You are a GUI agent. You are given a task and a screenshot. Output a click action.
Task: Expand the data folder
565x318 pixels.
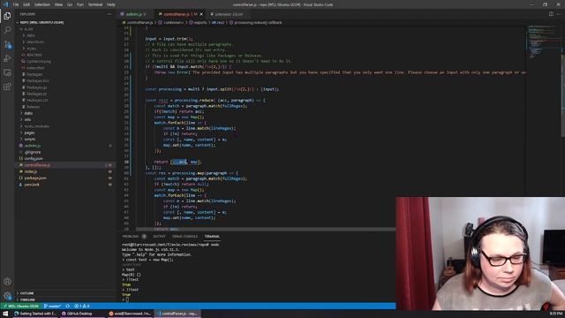point(28,113)
